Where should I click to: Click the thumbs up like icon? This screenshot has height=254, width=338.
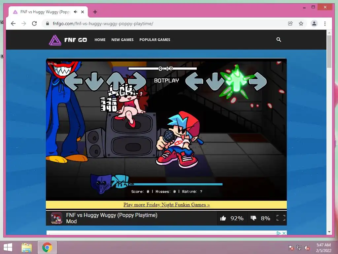coord(223,218)
